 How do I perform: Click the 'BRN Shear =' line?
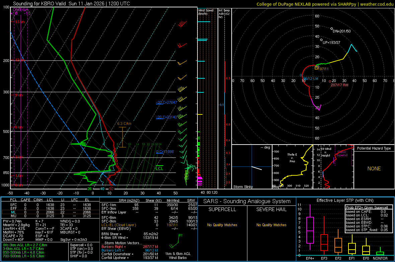[x=130, y=234]
